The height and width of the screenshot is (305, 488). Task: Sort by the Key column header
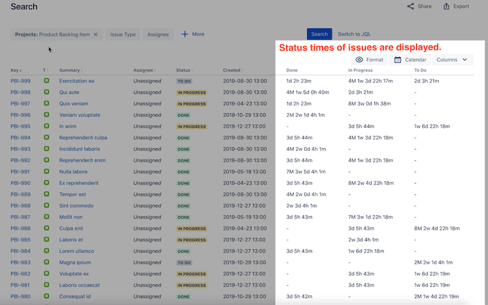(16, 70)
